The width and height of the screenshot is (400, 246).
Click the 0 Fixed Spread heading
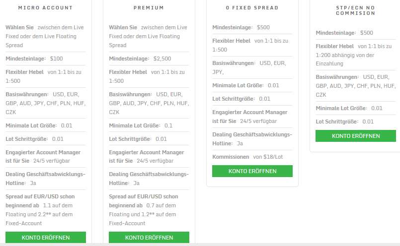pos(252,8)
